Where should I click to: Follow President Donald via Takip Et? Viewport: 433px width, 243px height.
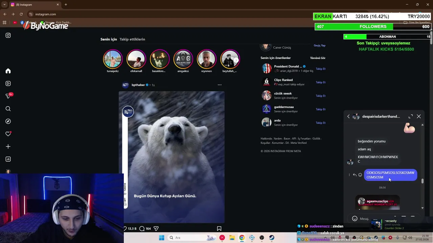coord(321,69)
